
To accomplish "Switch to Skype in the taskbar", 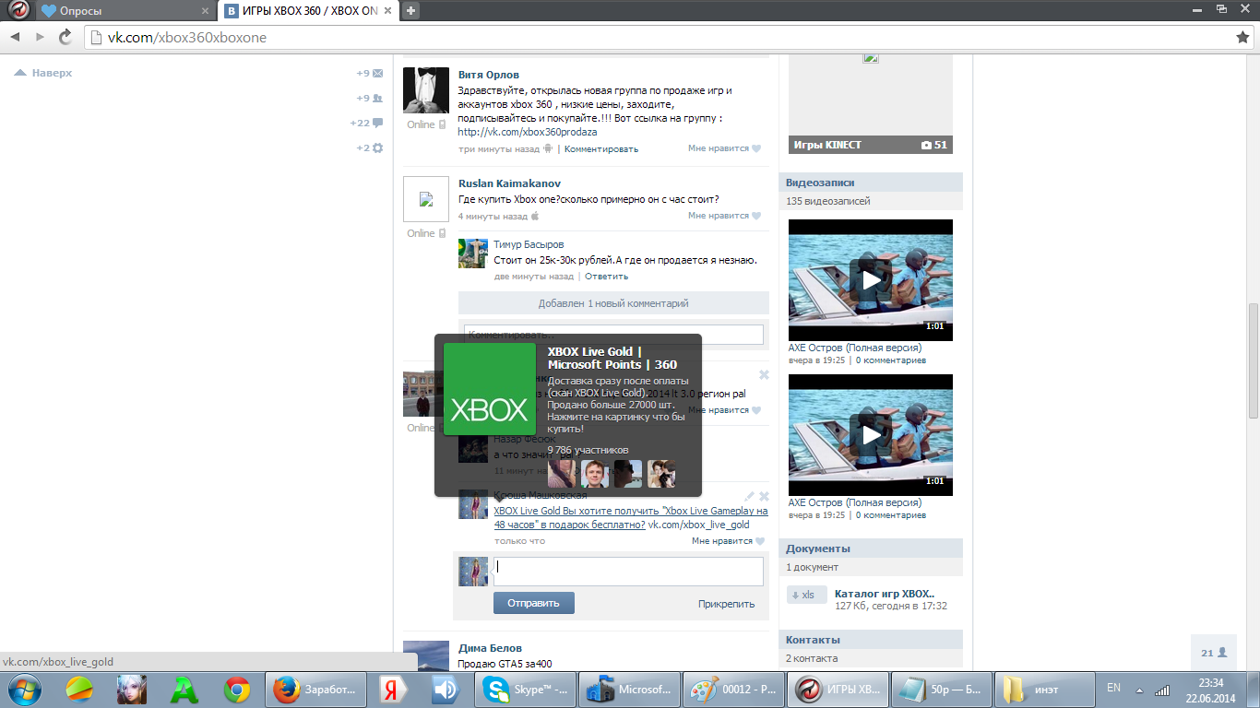I will click(x=527, y=690).
